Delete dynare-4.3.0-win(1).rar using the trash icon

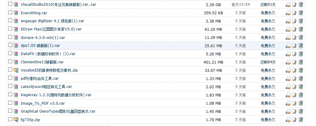[300, 37]
